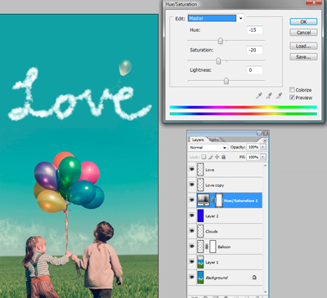Open the Opacity slider arrow
The width and height of the screenshot is (327, 298).
(x=263, y=147)
